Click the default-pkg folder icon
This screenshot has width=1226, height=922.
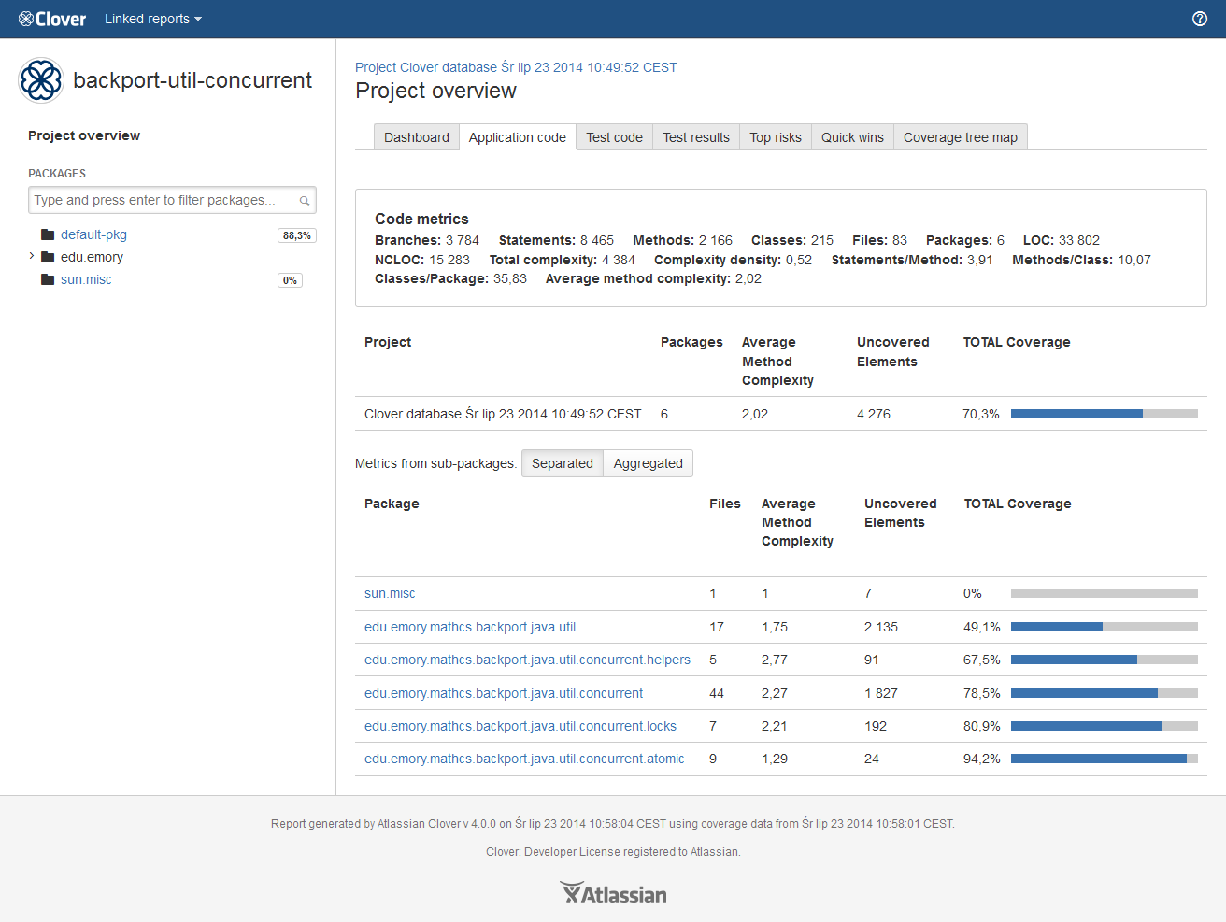48,235
